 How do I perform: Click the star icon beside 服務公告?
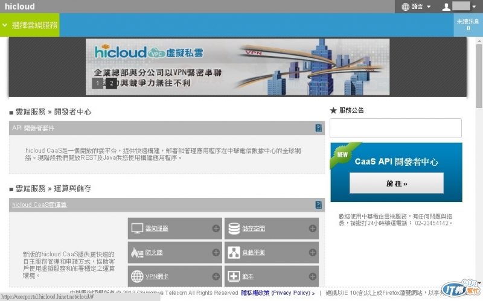point(333,110)
